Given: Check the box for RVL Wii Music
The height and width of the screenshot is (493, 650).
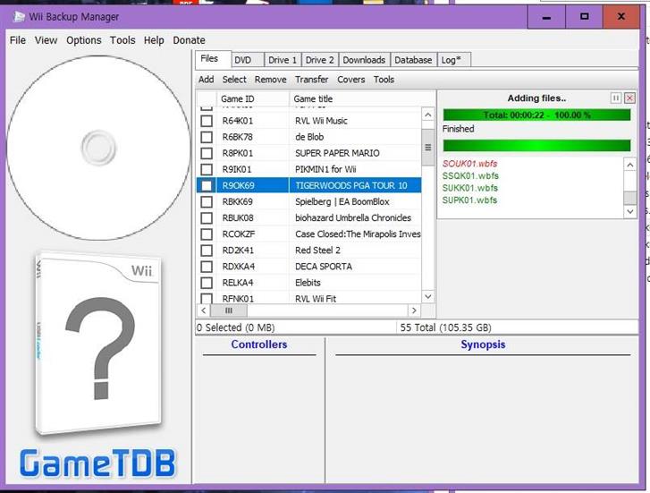Looking at the screenshot, I should [207, 121].
